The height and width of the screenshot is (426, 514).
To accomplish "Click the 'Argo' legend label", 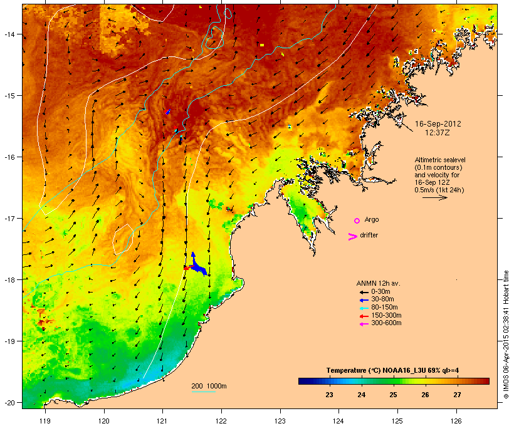I will 372,219.
